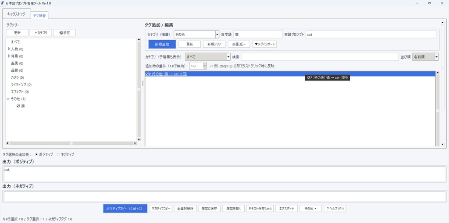Click the feather app icon in the title bar
Image resolution: width=449 pixels, height=223 pixels.
tap(3, 3)
